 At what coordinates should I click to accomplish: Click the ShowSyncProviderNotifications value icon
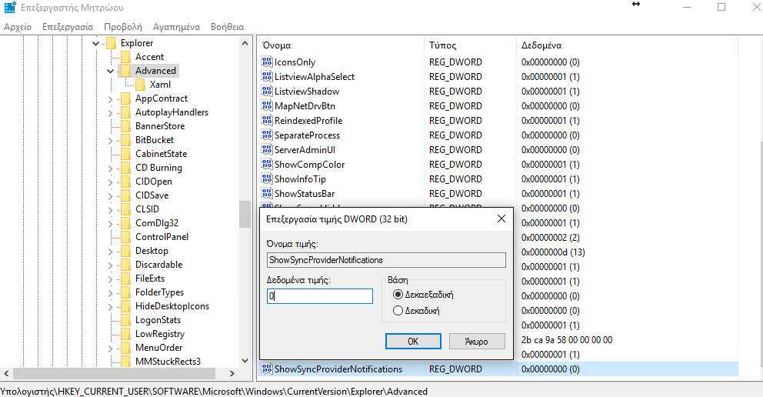pyautogui.click(x=267, y=369)
